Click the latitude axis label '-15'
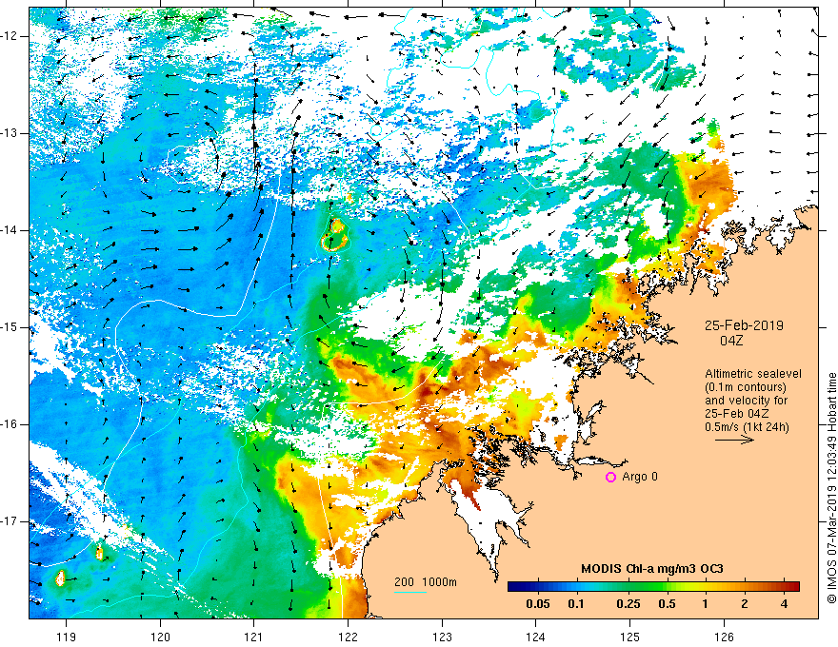The height and width of the screenshot is (647, 838). (10, 327)
